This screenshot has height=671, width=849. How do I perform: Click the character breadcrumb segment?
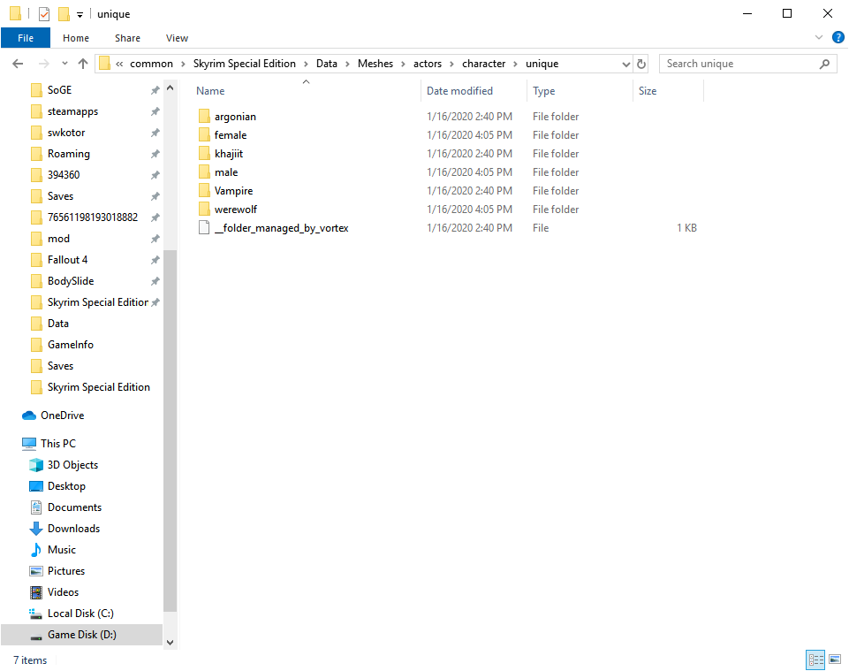pos(483,64)
